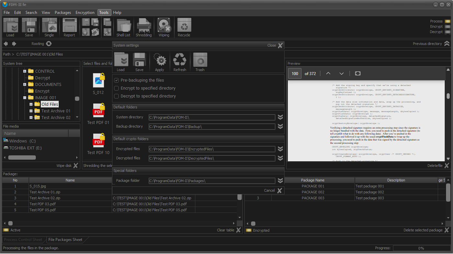Launch the Shredding tool

[143, 27]
